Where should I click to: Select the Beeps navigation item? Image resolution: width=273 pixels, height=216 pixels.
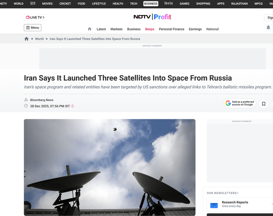tap(150, 29)
